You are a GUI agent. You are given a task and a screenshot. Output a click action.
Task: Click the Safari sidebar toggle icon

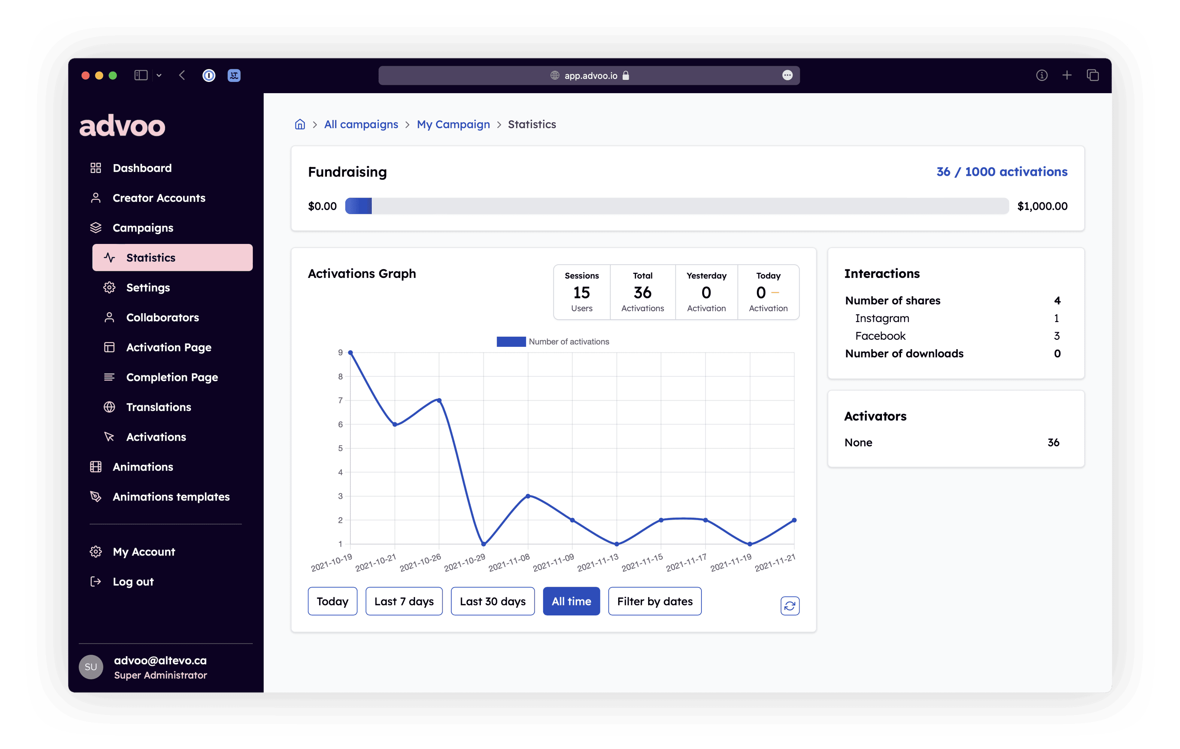click(x=141, y=76)
